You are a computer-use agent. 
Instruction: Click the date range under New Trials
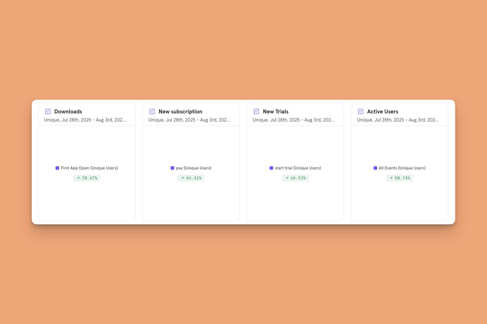coord(293,120)
